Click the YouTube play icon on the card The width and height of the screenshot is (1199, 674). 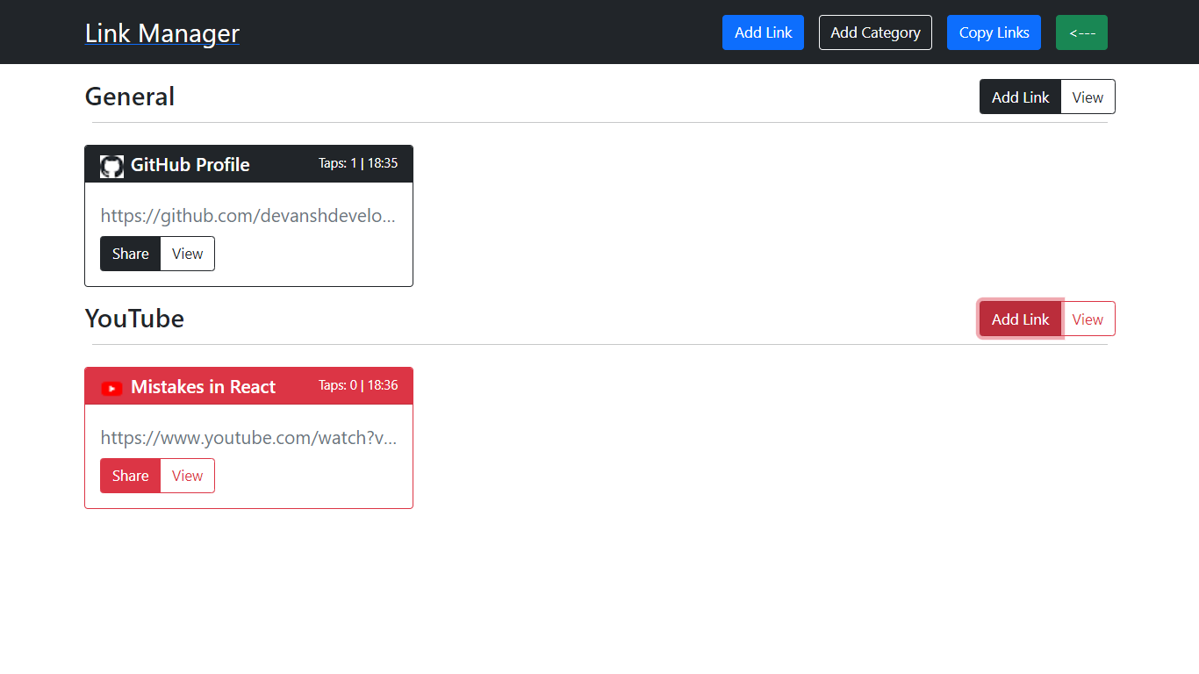pyautogui.click(x=111, y=388)
